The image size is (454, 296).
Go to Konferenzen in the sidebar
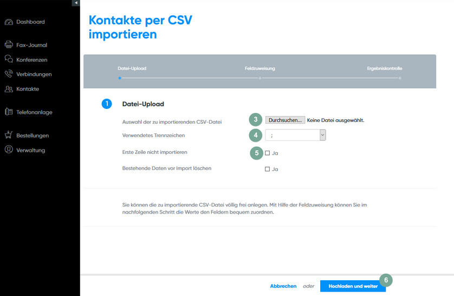(32, 60)
